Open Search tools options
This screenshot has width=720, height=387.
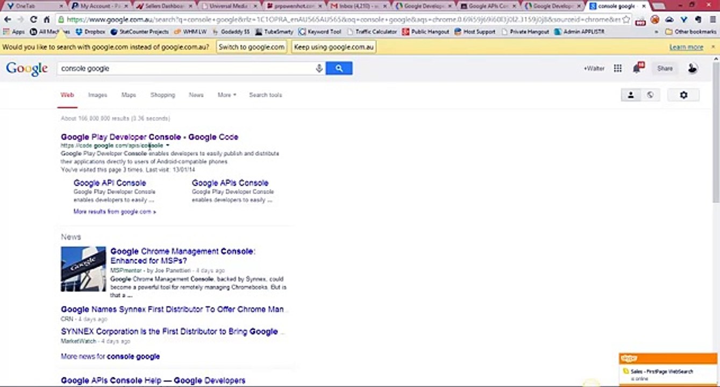point(265,95)
